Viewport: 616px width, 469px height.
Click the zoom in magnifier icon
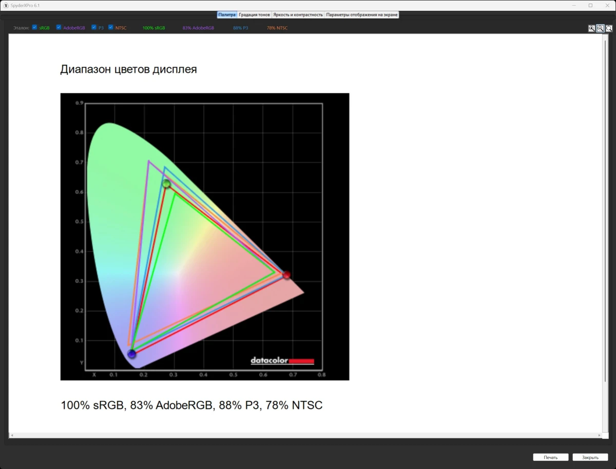pyautogui.click(x=592, y=29)
